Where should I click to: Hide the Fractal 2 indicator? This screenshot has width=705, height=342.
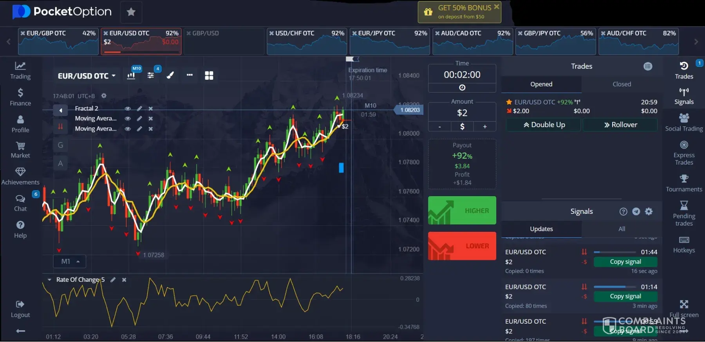coord(128,109)
